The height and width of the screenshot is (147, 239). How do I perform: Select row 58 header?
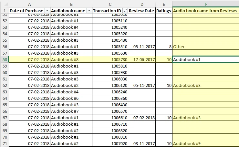coord(5,59)
